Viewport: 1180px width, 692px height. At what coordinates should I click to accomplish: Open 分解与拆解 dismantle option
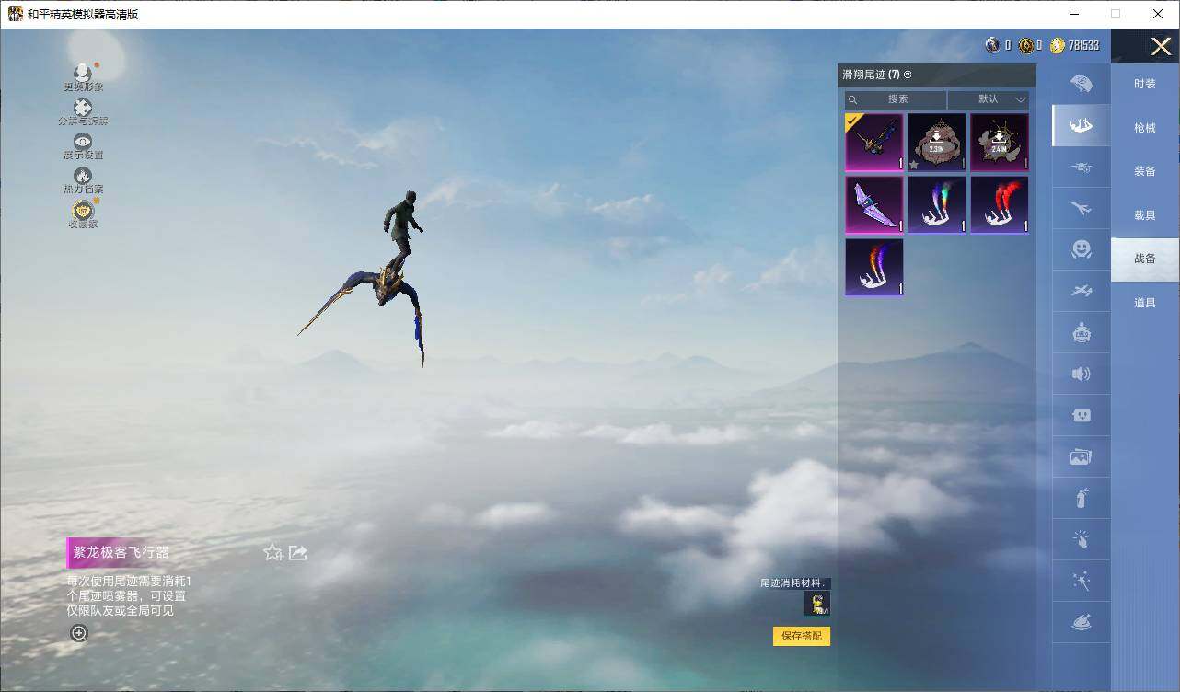[x=83, y=112]
